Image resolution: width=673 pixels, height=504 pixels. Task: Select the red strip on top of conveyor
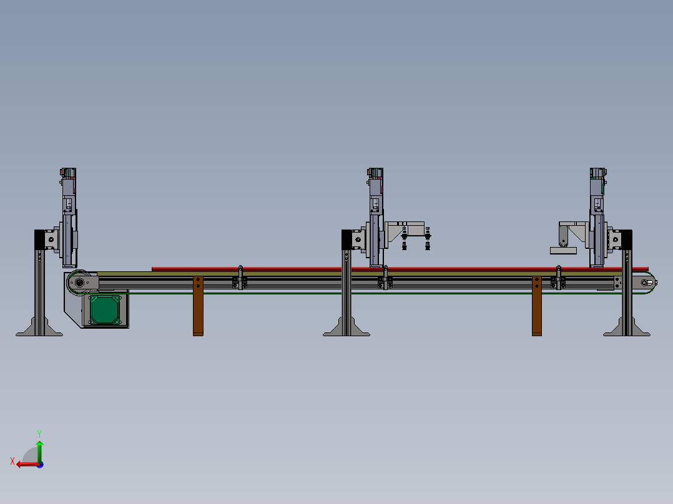click(400, 269)
